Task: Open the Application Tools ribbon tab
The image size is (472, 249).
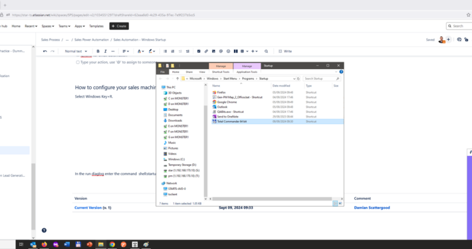Action: tap(247, 72)
